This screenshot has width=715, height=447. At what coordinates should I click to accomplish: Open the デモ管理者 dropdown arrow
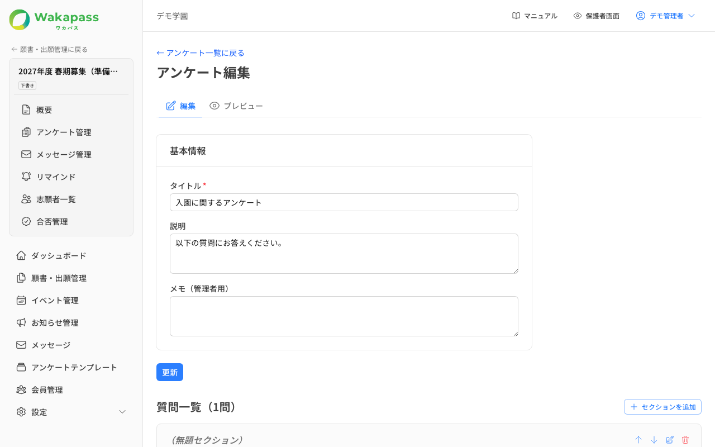692,16
